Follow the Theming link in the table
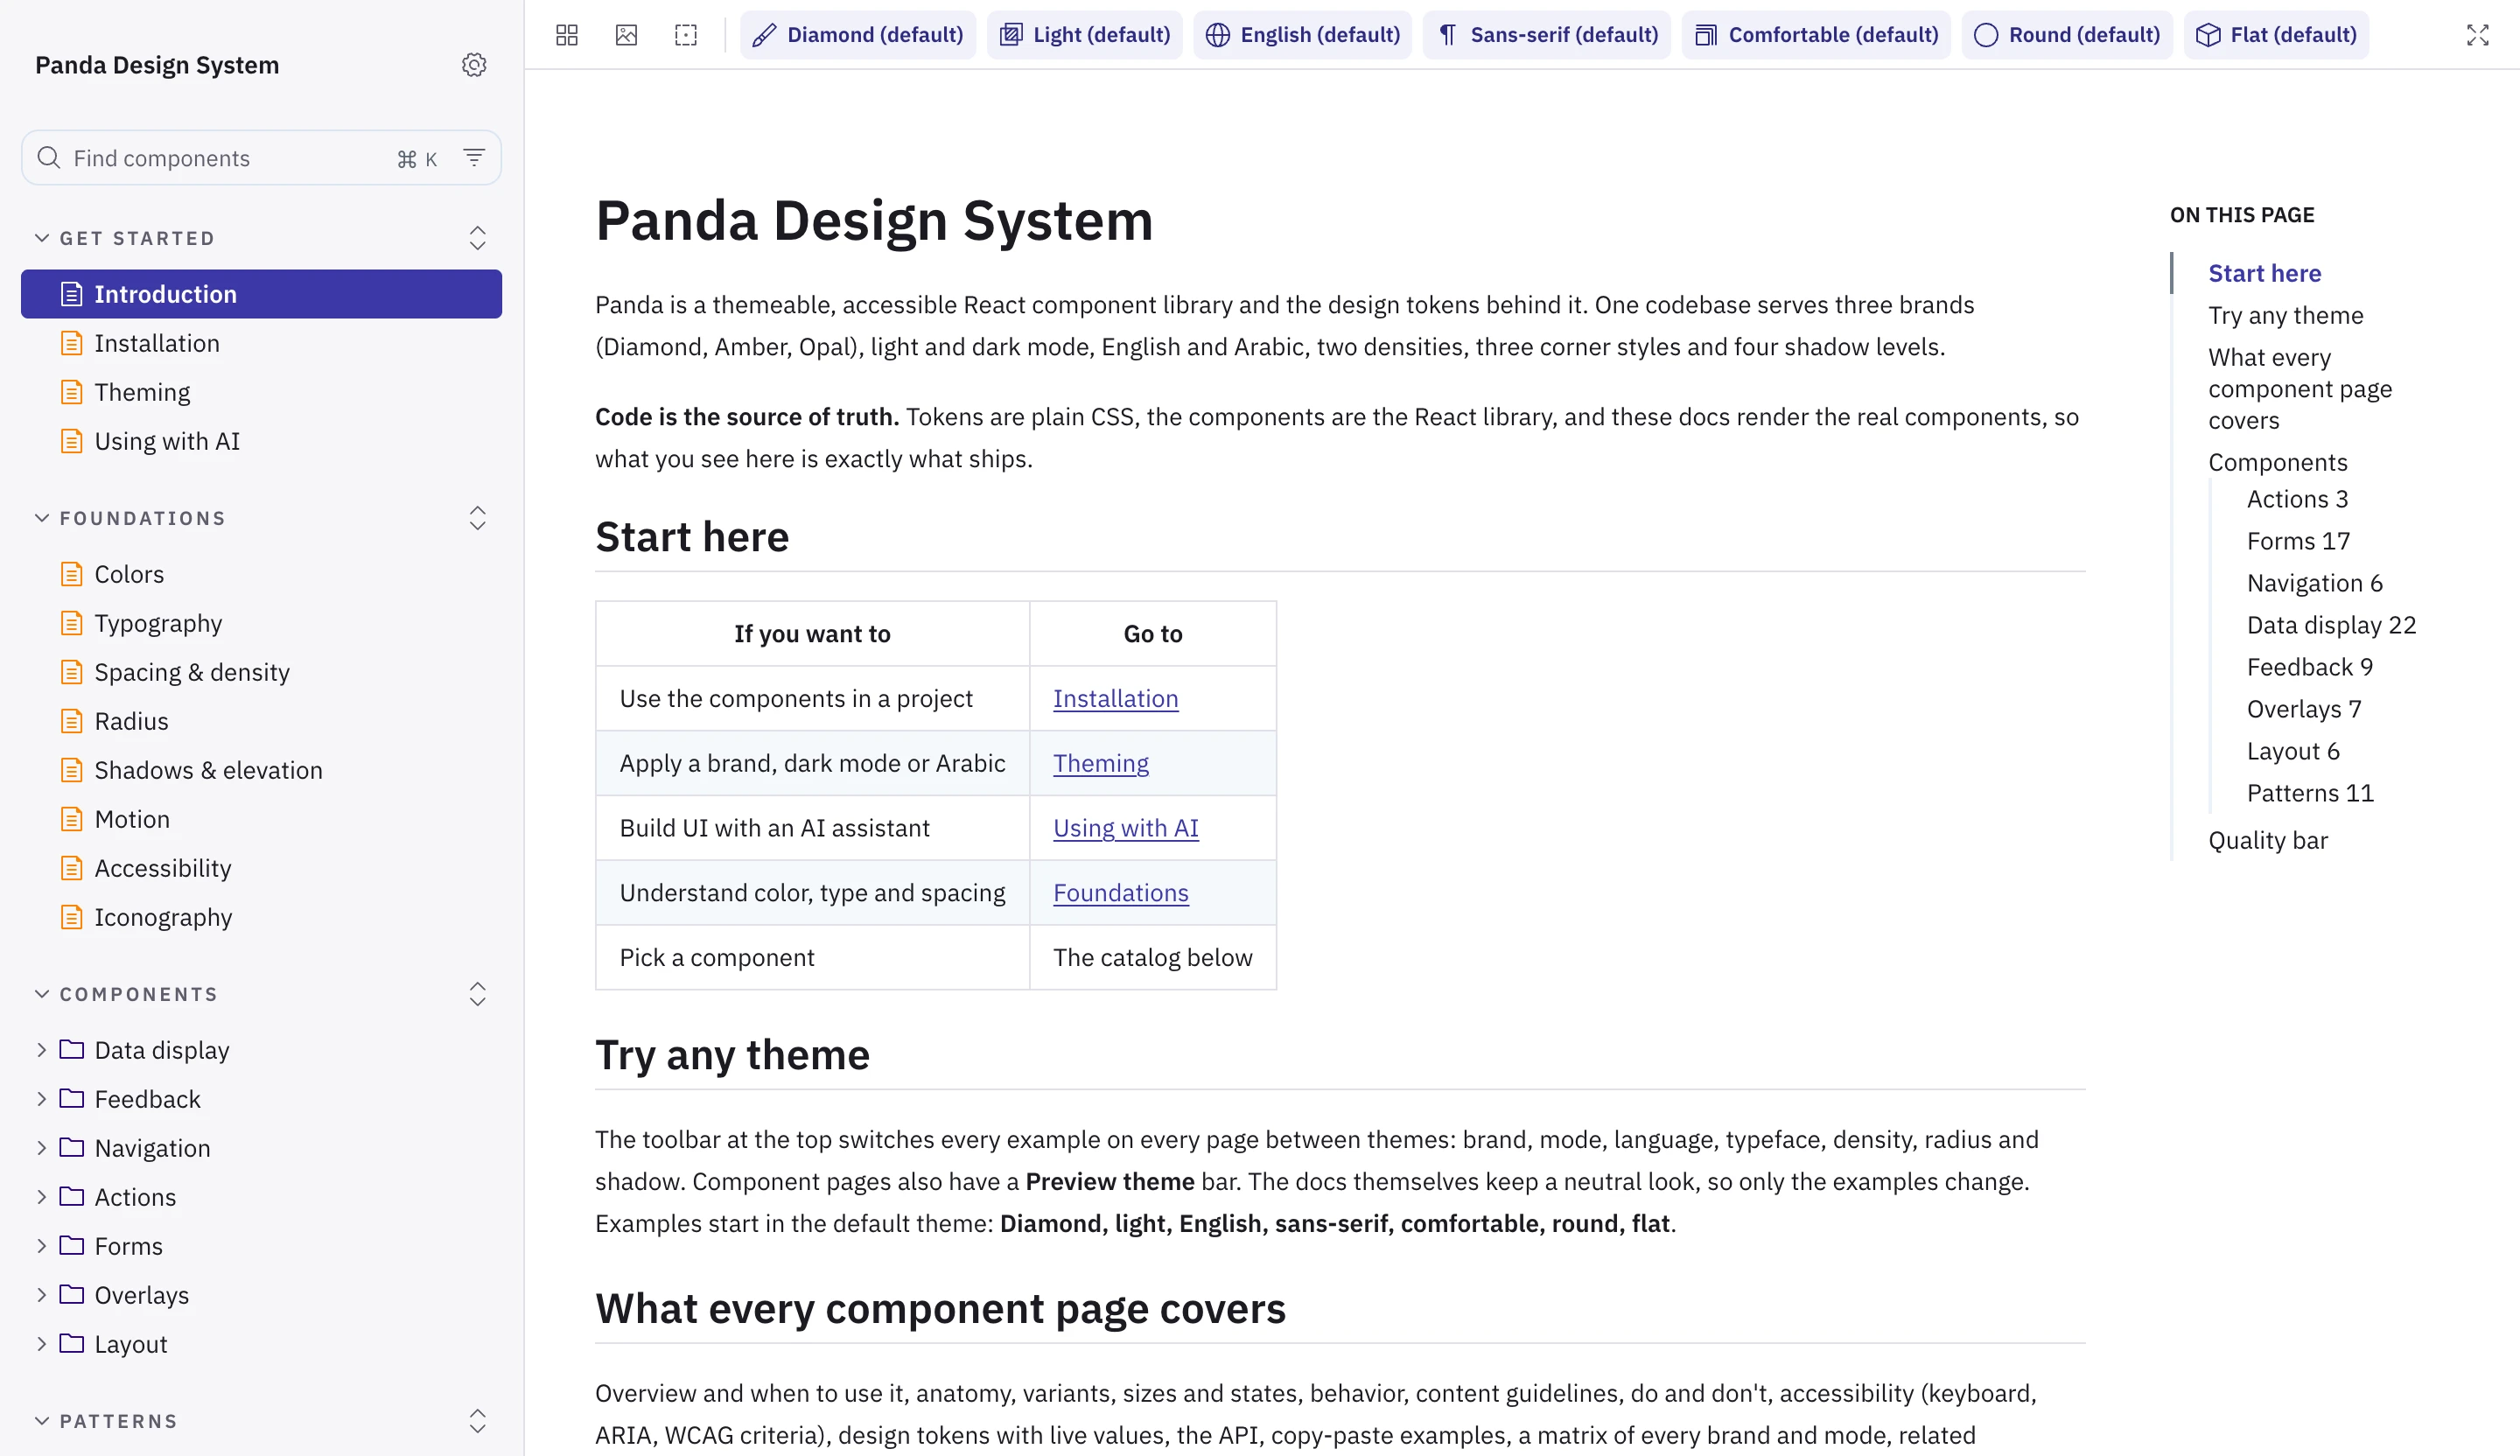Viewport: 2520px width, 1456px height. click(1100, 764)
